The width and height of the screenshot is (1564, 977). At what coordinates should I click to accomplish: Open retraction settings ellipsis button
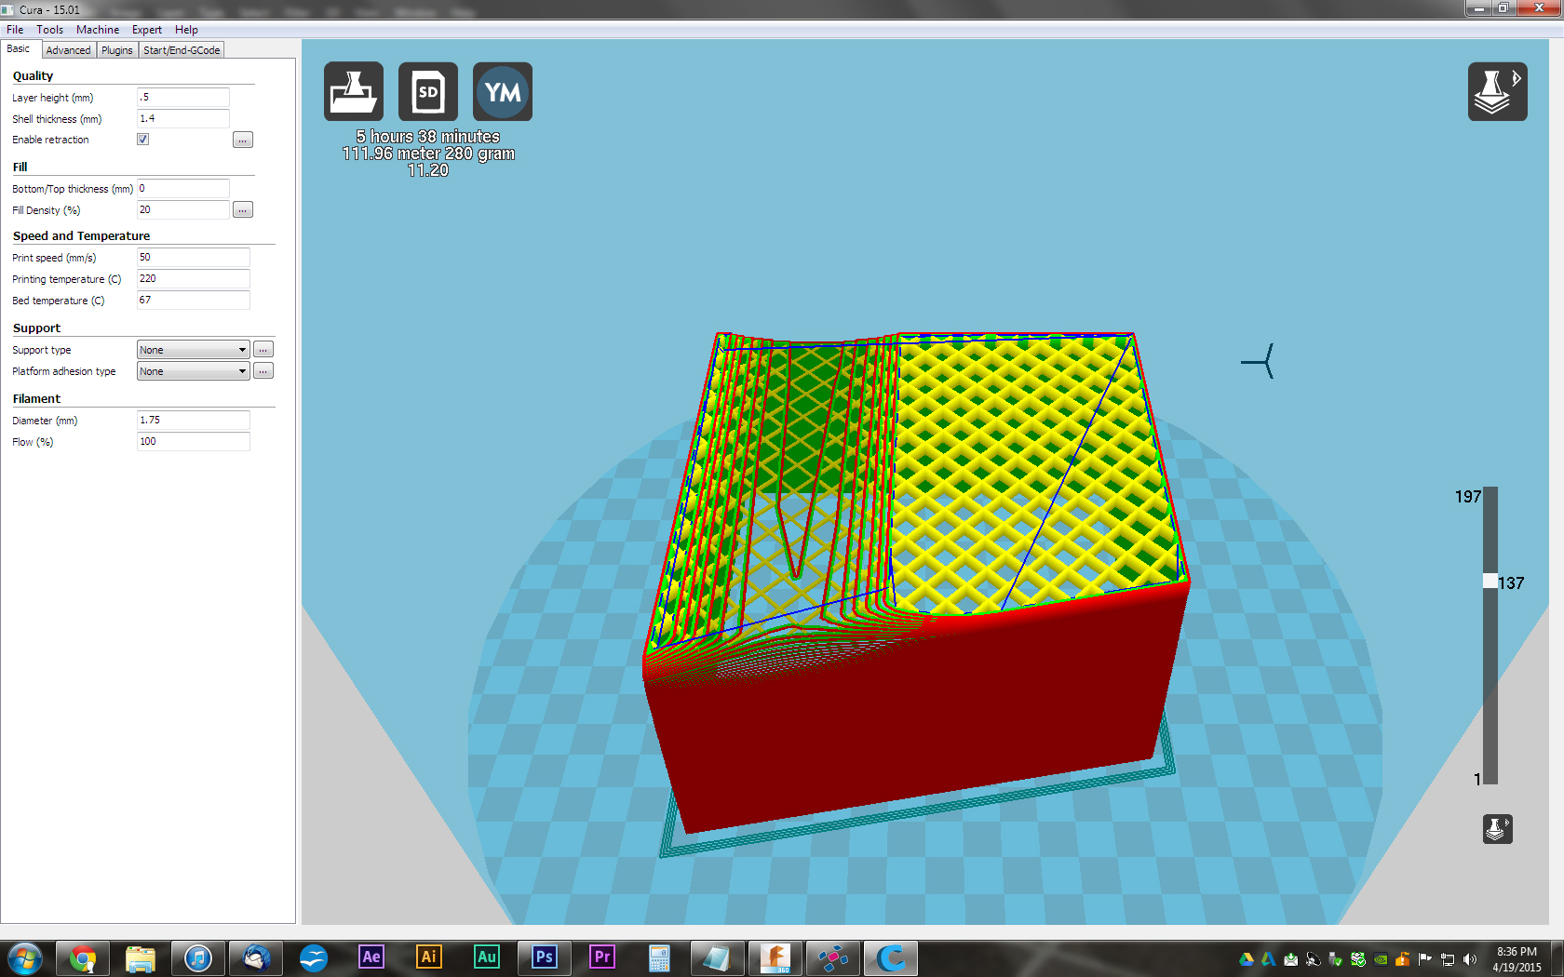pos(243,141)
